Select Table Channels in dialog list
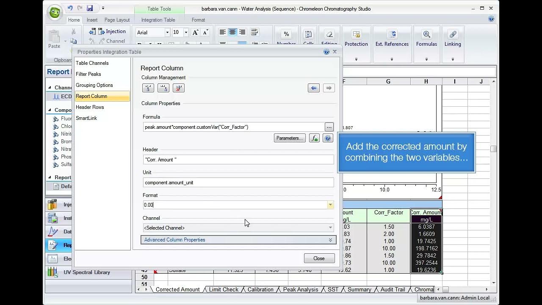Image resolution: width=542 pixels, height=305 pixels. tap(102, 63)
